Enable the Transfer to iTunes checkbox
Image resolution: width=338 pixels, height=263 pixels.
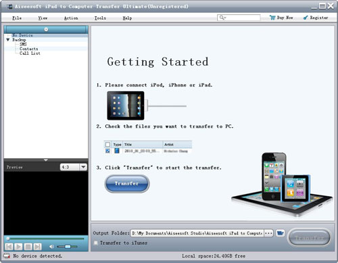coord(96,243)
